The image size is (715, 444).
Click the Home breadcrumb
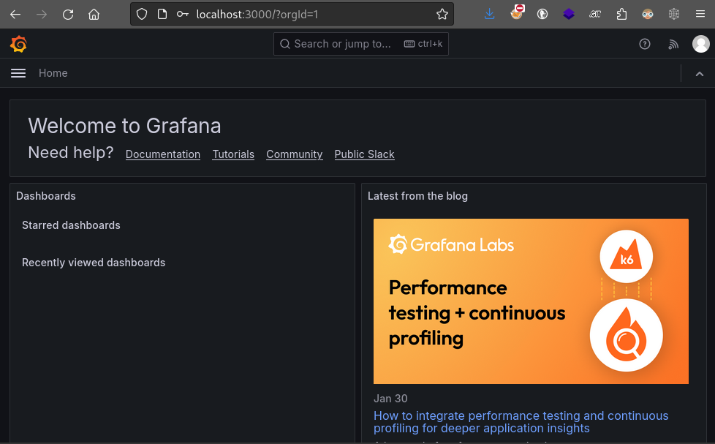[x=53, y=73]
